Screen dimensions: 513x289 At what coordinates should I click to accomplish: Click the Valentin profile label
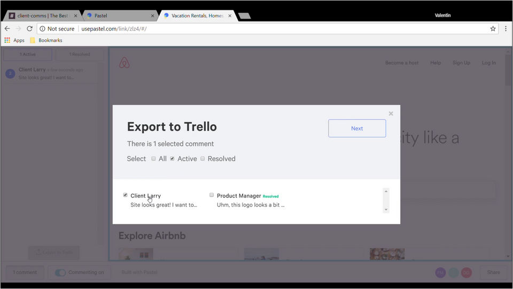tap(442, 16)
